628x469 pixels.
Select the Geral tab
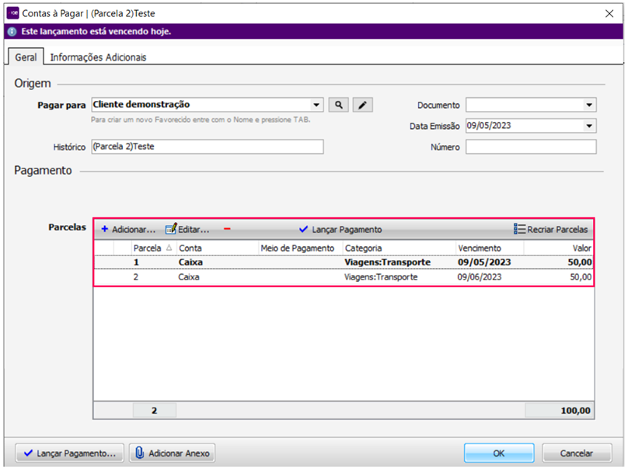click(26, 57)
